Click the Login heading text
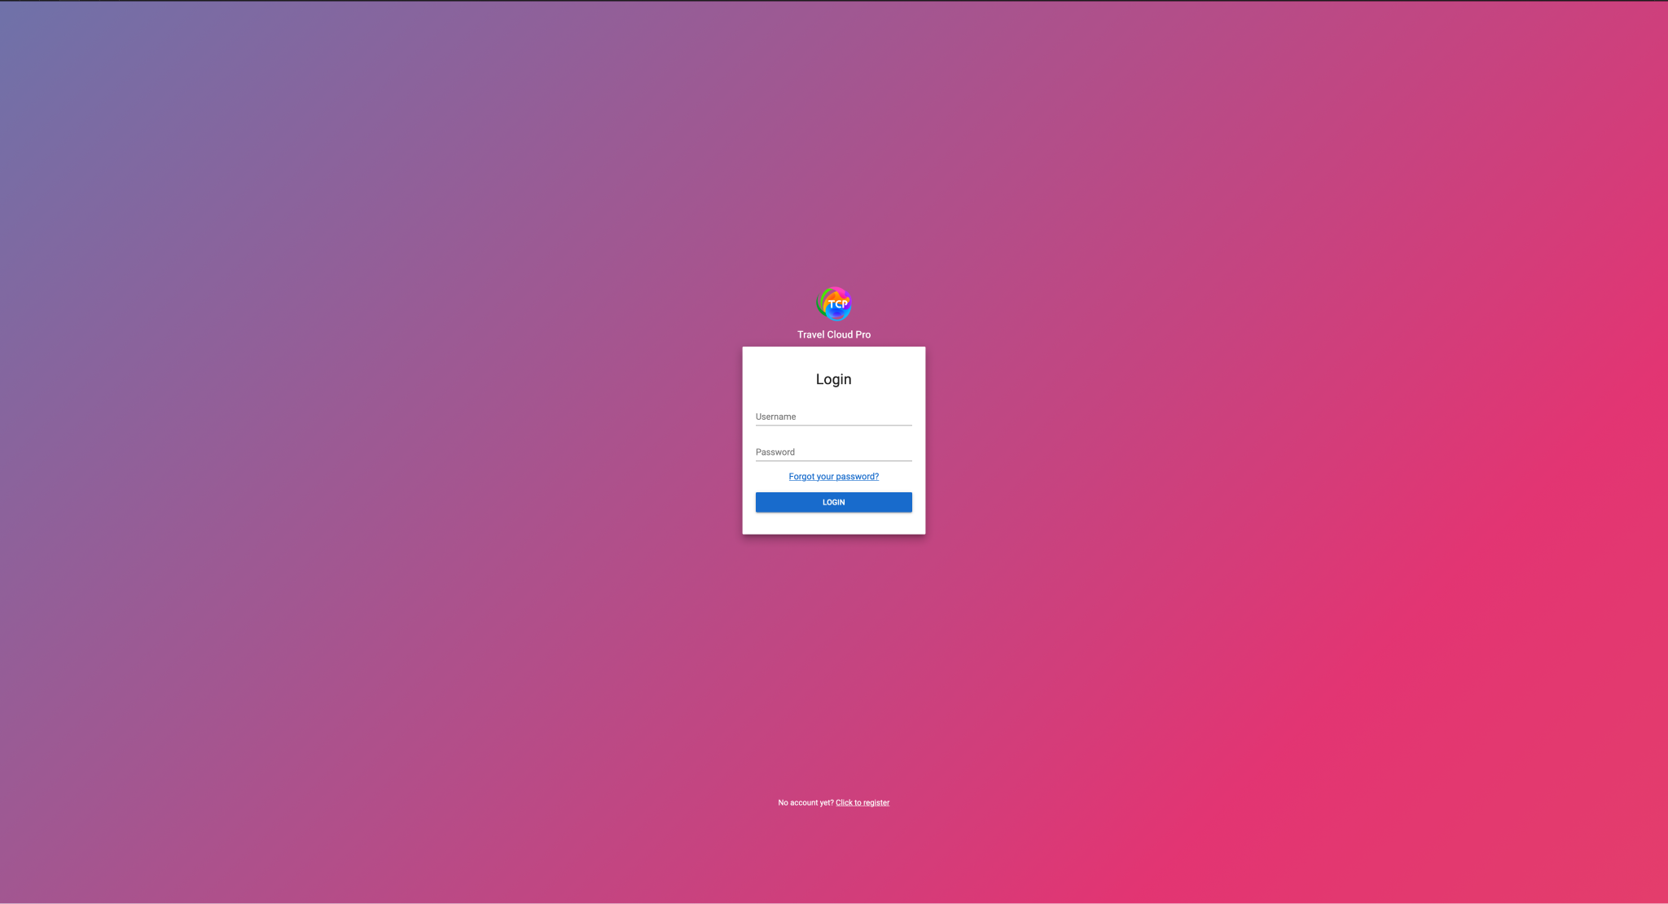The width and height of the screenshot is (1668, 904). 833,379
